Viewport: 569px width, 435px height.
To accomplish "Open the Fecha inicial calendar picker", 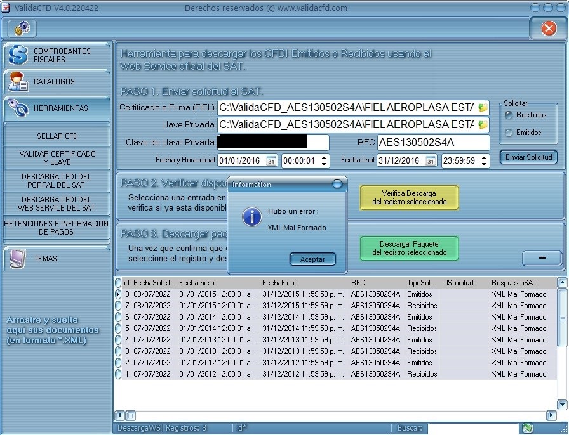I will click(x=271, y=161).
